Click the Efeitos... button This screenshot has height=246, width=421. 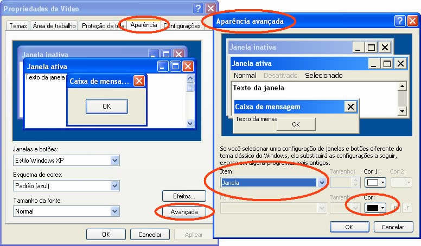pos(184,196)
